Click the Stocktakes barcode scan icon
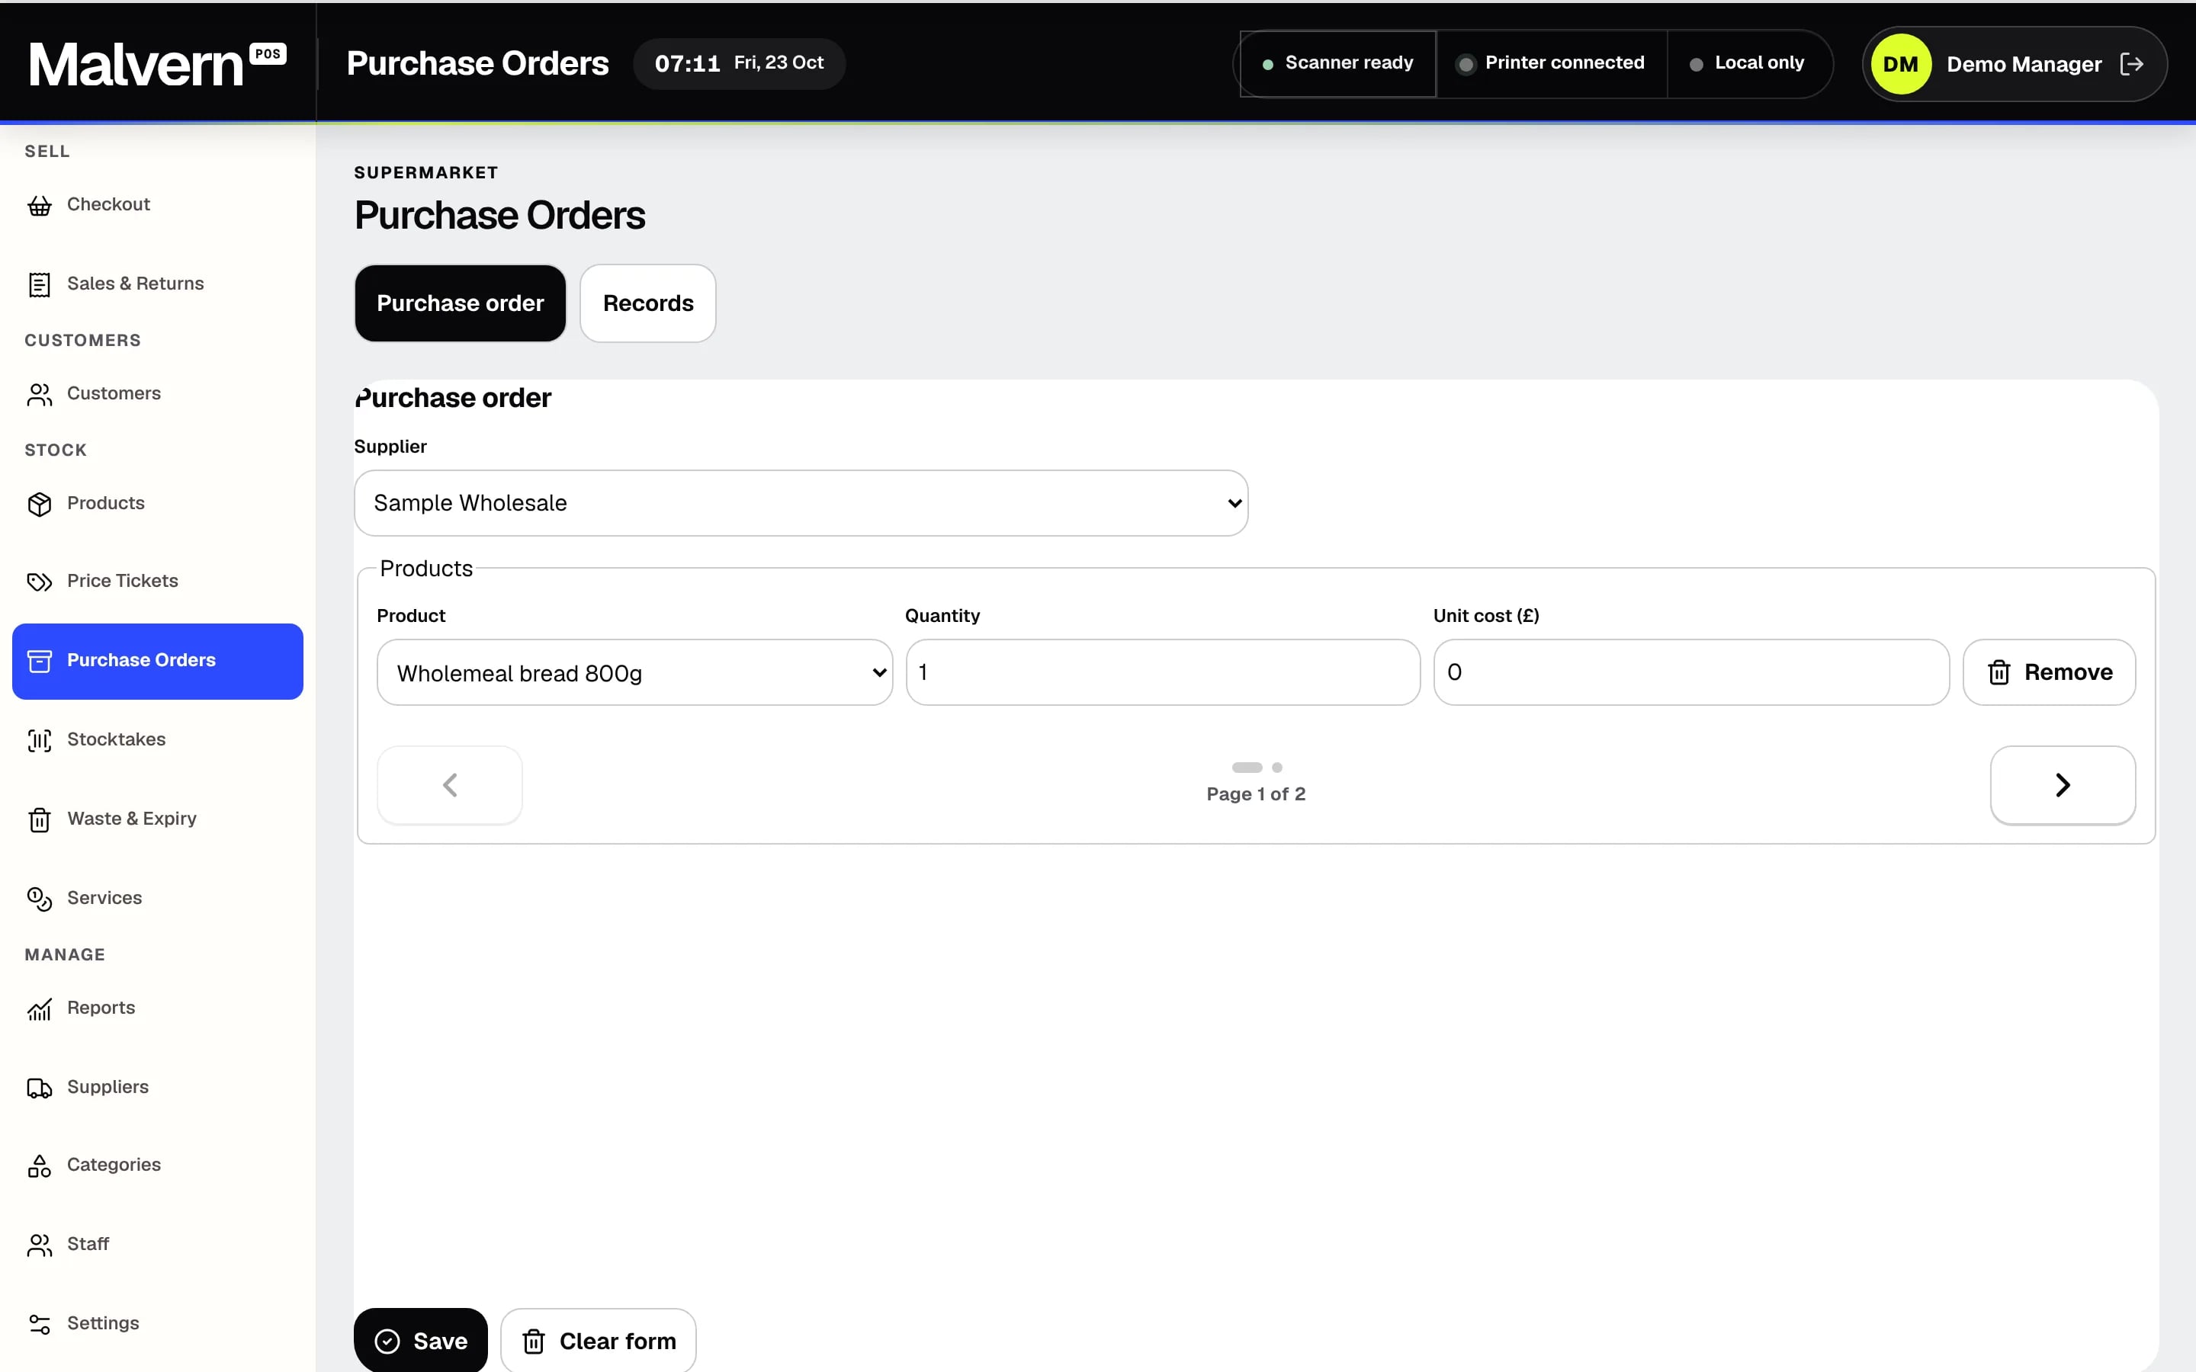Viewport: 2196px width, 1372px height. pos(39,740)
